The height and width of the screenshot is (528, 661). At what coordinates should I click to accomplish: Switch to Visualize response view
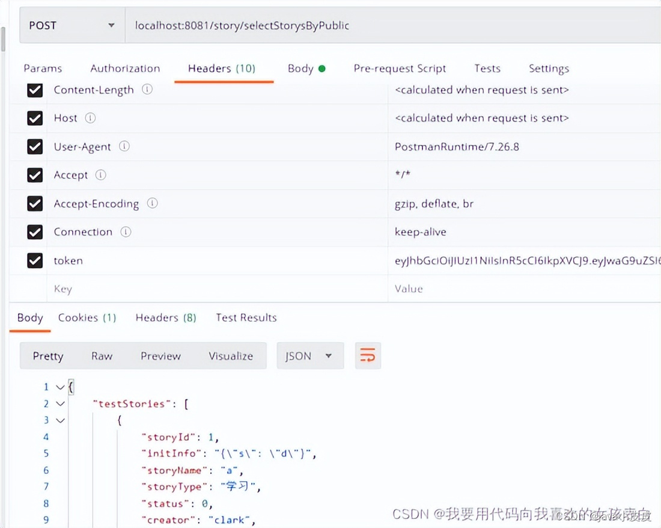pos(231,356)
